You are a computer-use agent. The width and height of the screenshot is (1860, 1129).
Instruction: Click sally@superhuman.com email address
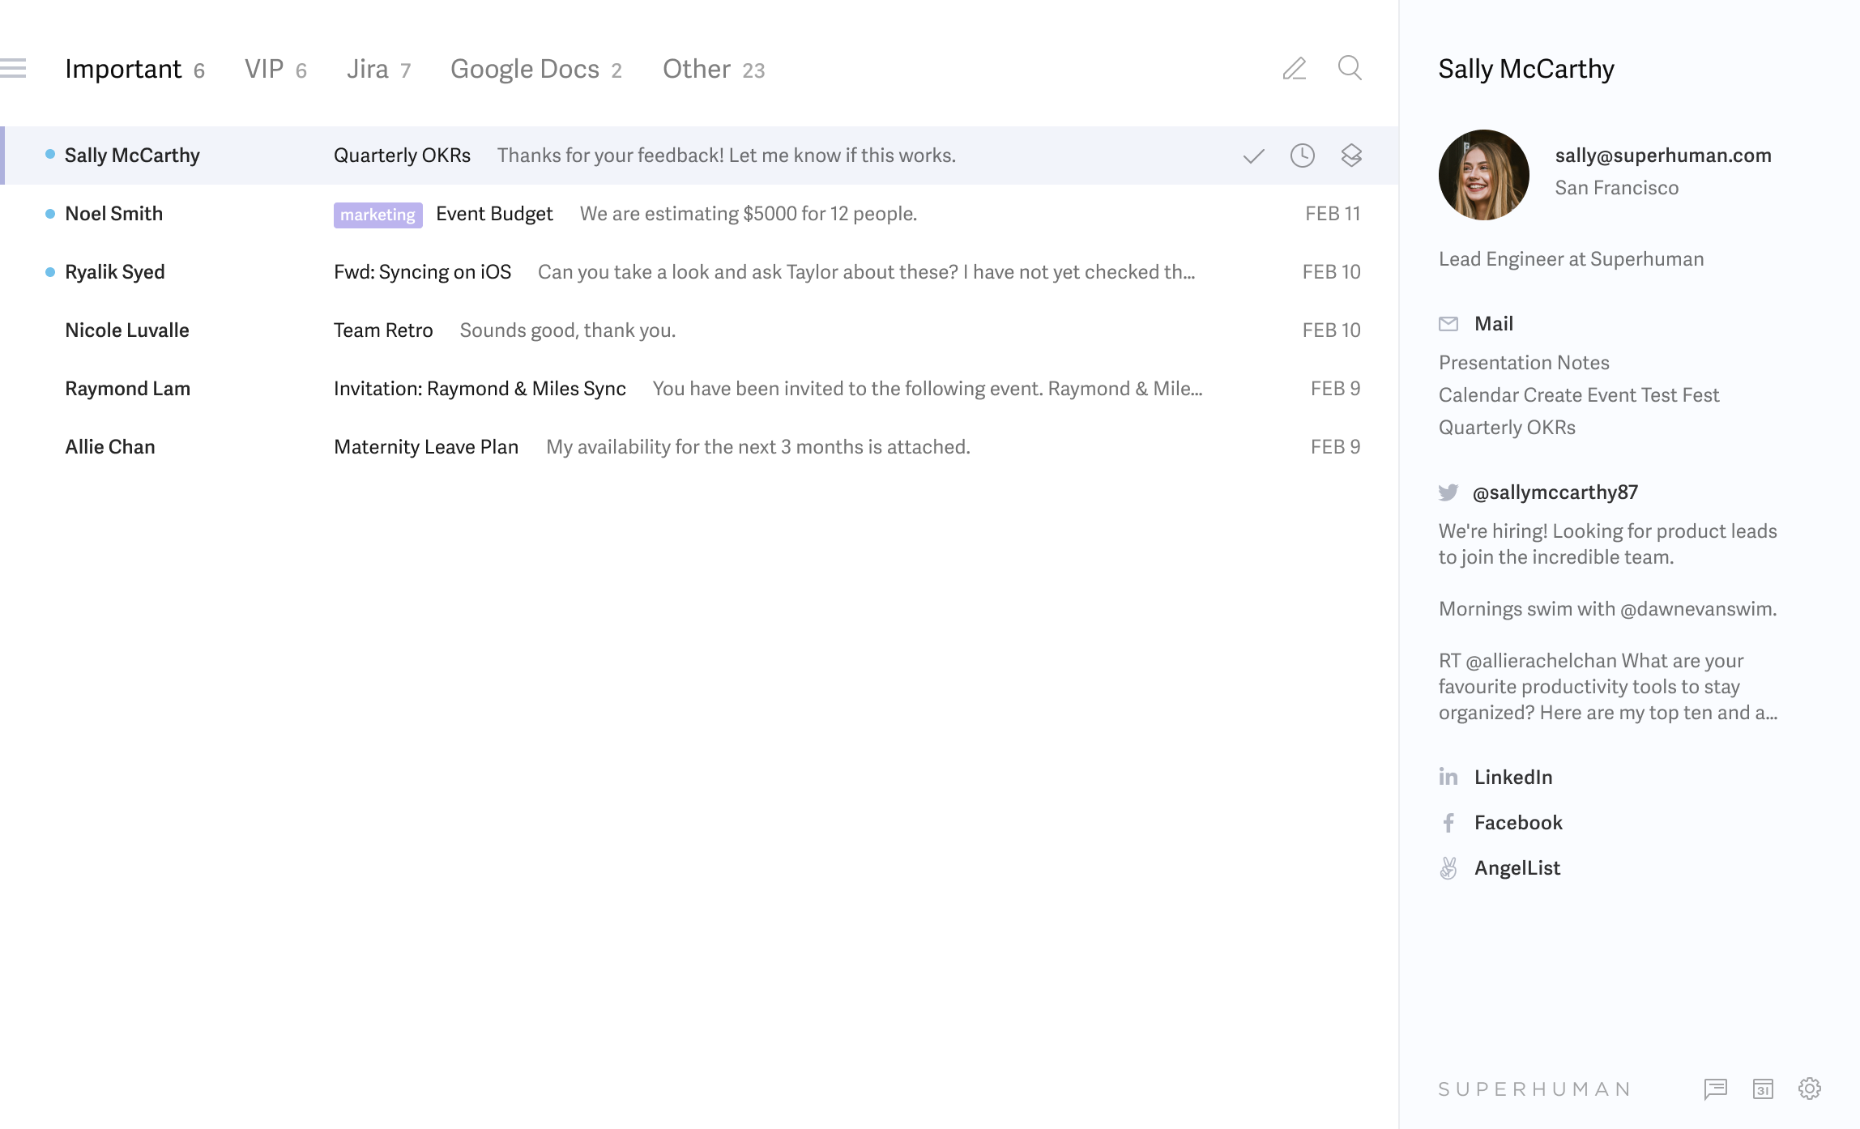pos(1662,155)
